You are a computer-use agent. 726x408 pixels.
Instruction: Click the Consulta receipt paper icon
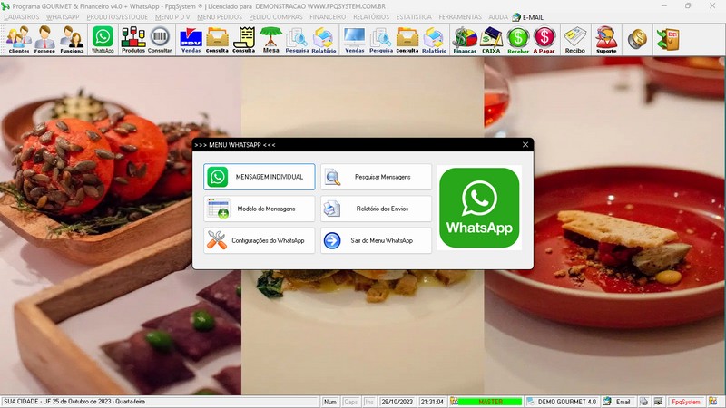(x=244, y=40)
